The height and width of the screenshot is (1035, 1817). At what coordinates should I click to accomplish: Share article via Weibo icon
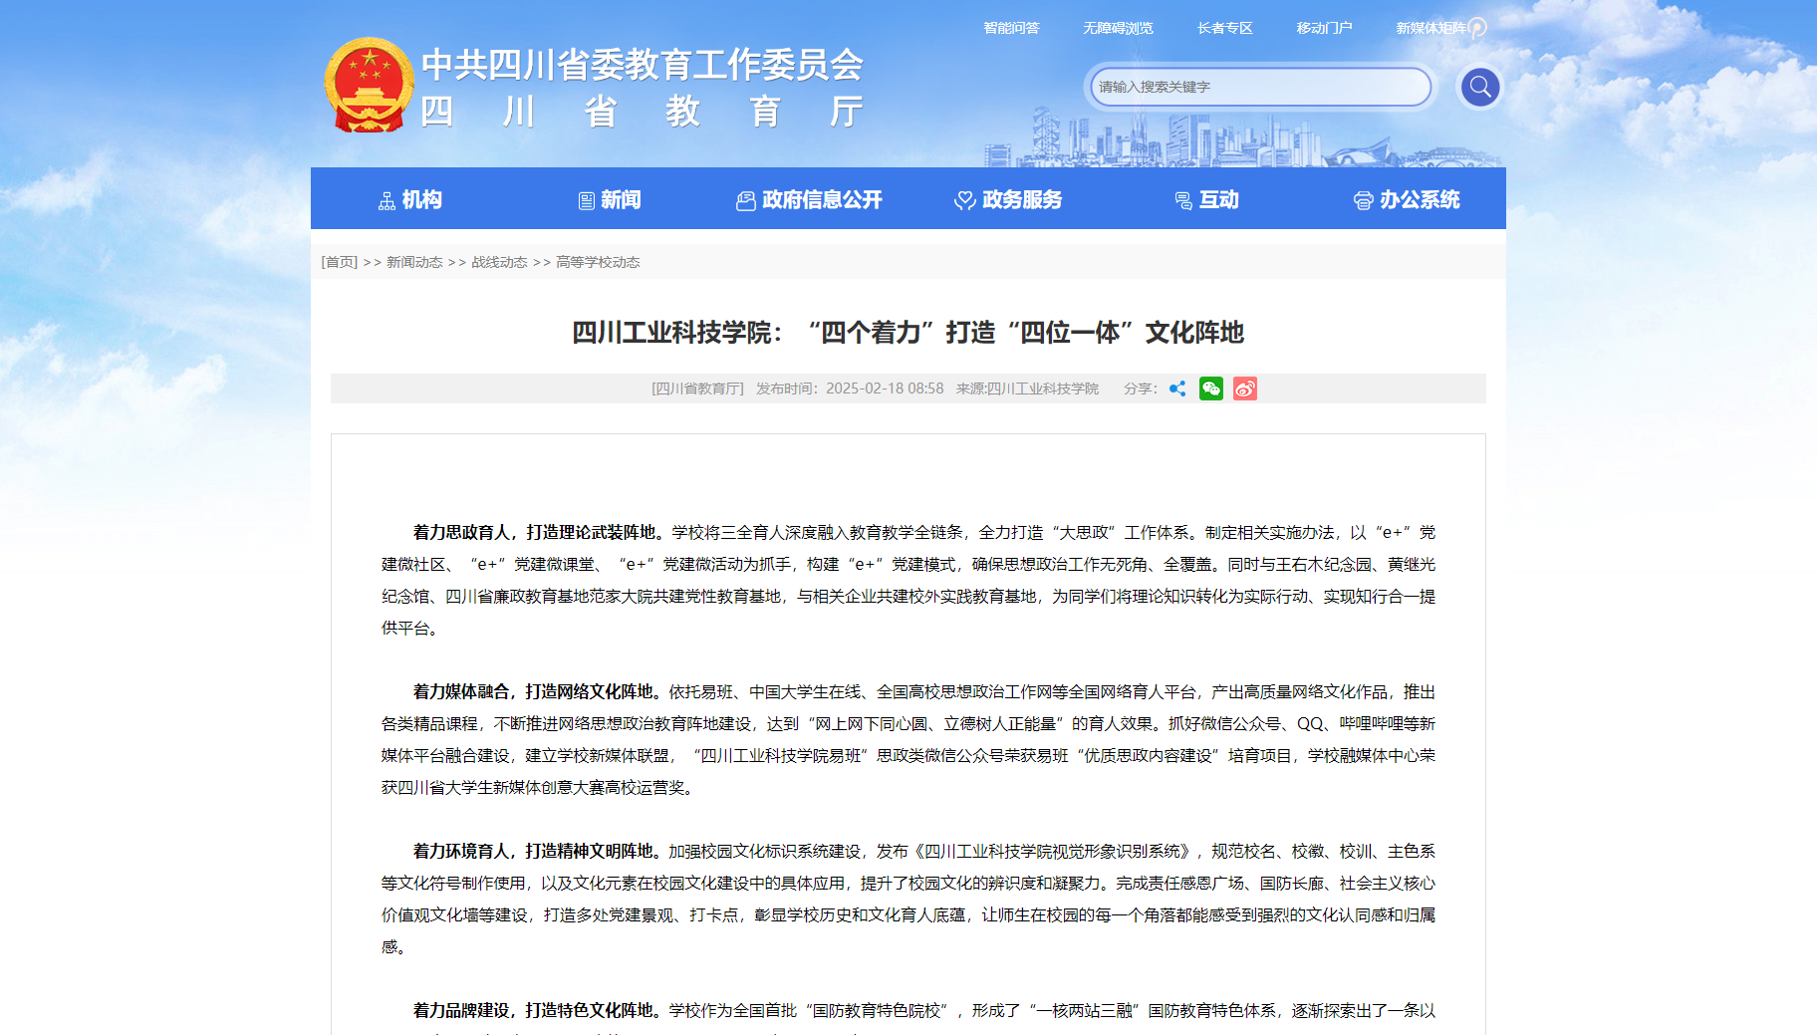click(1244, 388)
